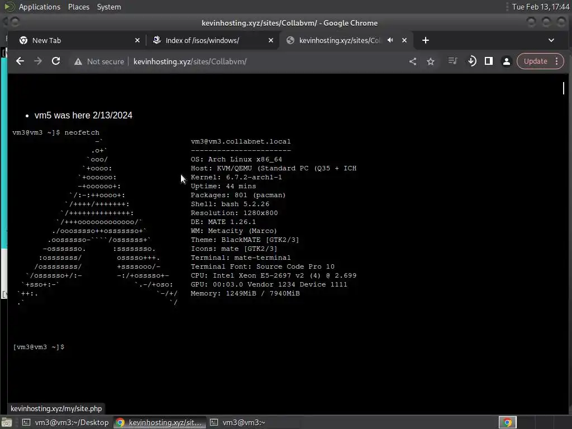
Task: Close the Index of /isos/windows/ tab
Action: point(271,40)
